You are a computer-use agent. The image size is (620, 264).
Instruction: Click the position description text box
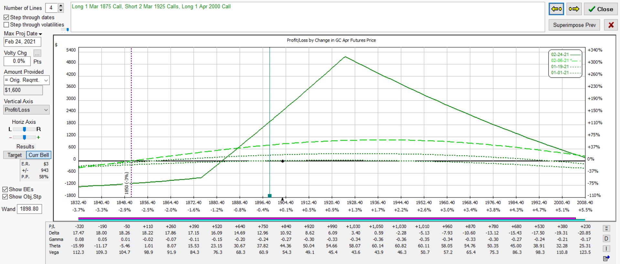308,17
